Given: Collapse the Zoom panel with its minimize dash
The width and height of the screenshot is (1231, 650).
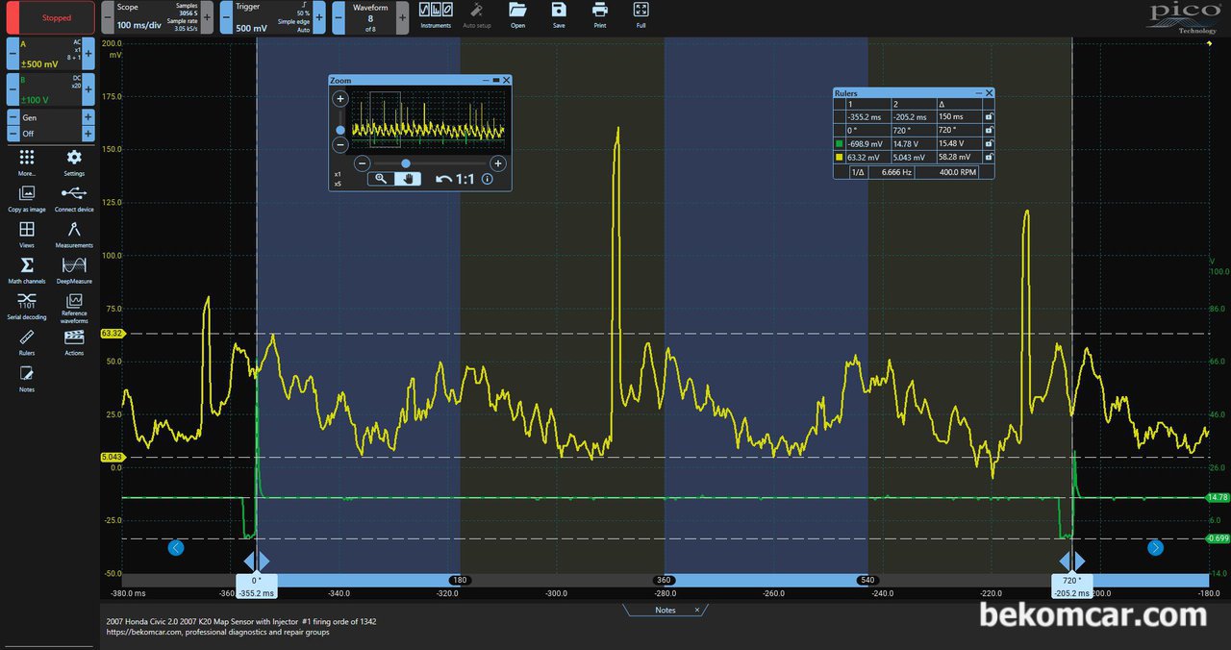Looking at the screenshot, I should (485, 81).
